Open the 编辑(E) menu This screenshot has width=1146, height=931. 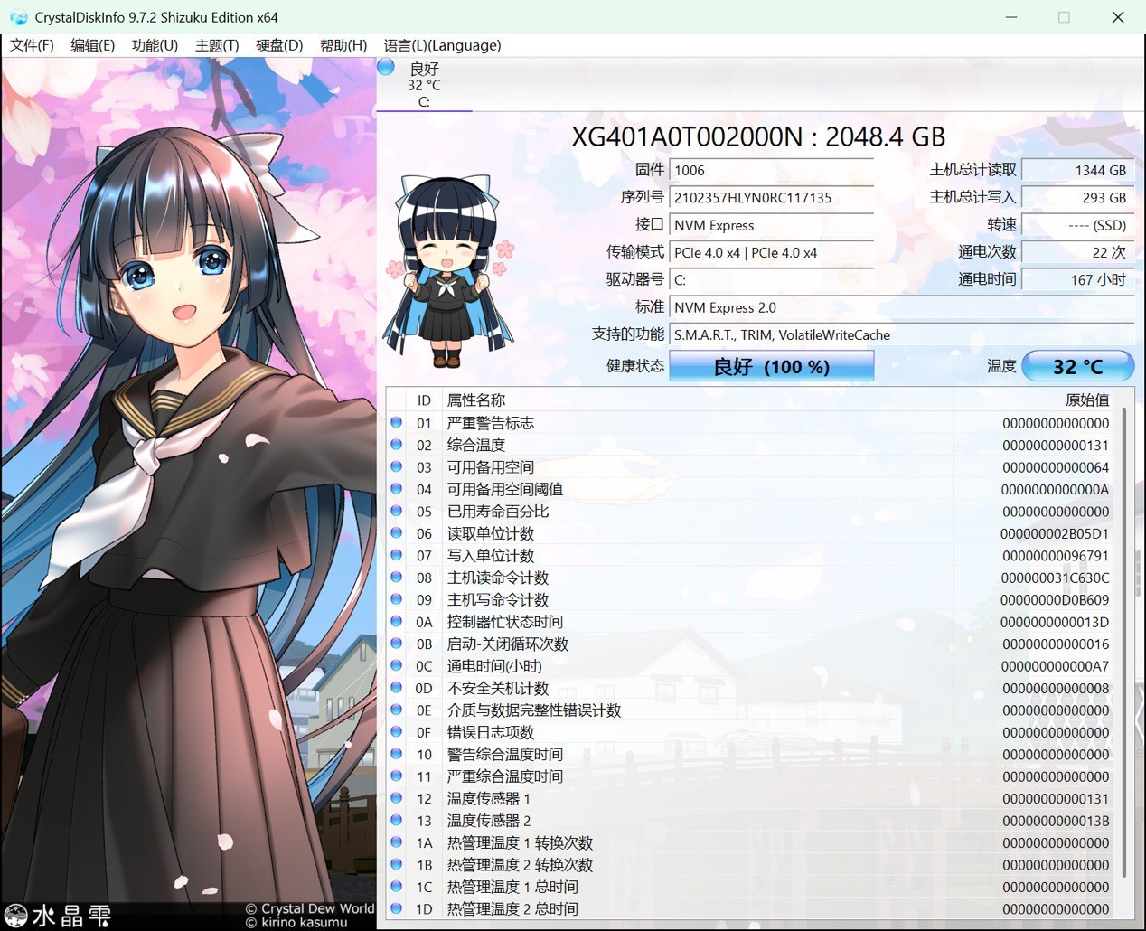92,45
